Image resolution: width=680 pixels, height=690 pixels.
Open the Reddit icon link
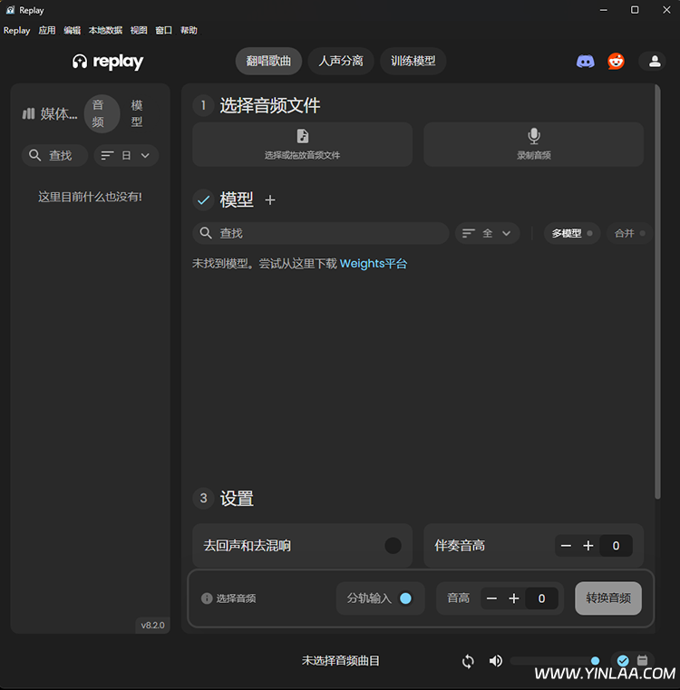[x=617, y=62]
